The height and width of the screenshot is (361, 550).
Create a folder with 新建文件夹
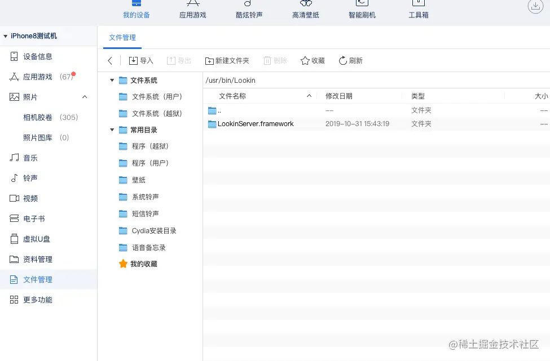pyautogui.click(x=227, y=61)
